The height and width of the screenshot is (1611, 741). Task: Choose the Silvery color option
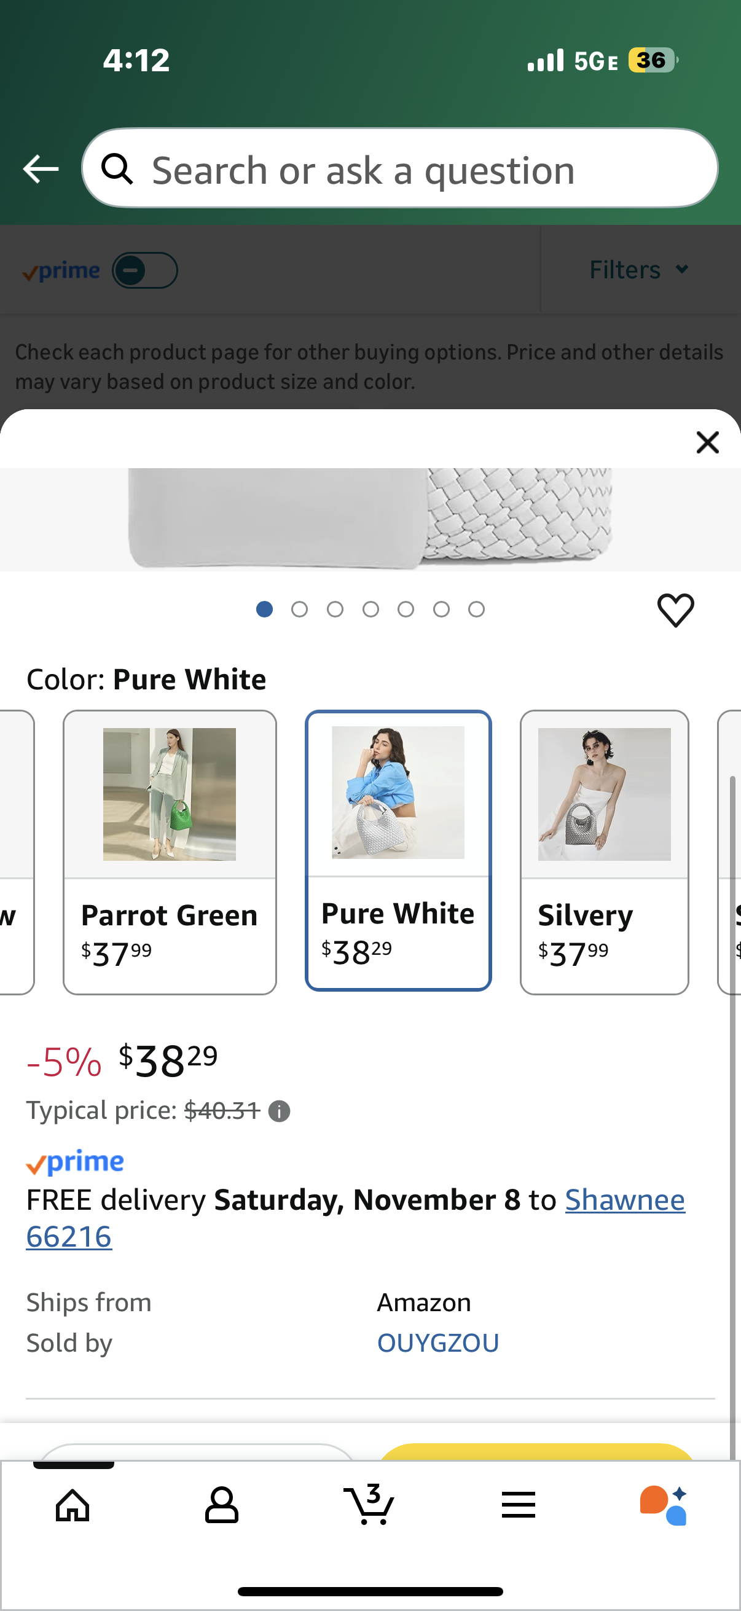(604, 852)
